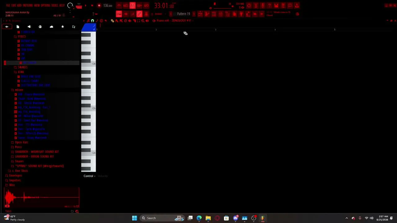Viewport: 397px width, 223px height.
Task: Click the browser search magnifier icon
Action: [x=77, y=212]
